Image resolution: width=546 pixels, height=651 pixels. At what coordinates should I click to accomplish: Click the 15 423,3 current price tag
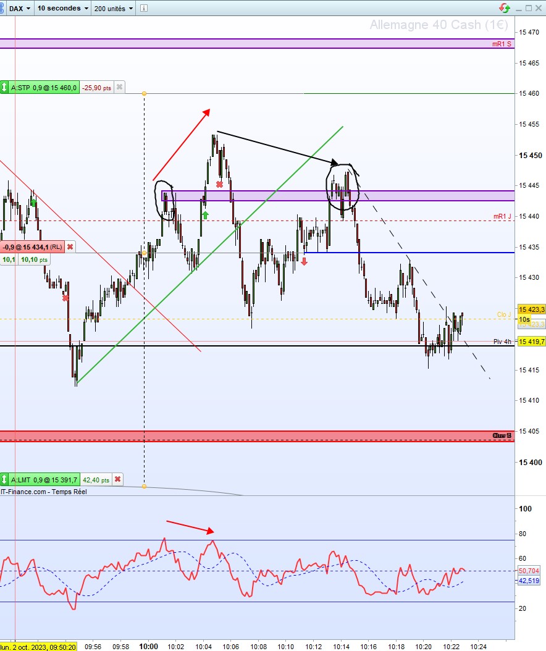531,309
